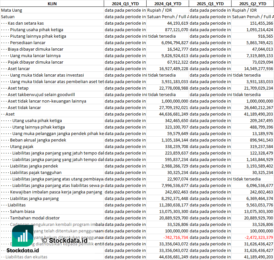274x260 pixels.
Task: Click advance value 9,826,924,613
Action: pyautogui.click(x=175, y=56)
